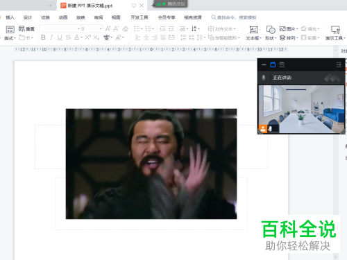Screen dimensions: 347x260
Task: Click the meeting room video thumbnail
Action: point(301,110)
